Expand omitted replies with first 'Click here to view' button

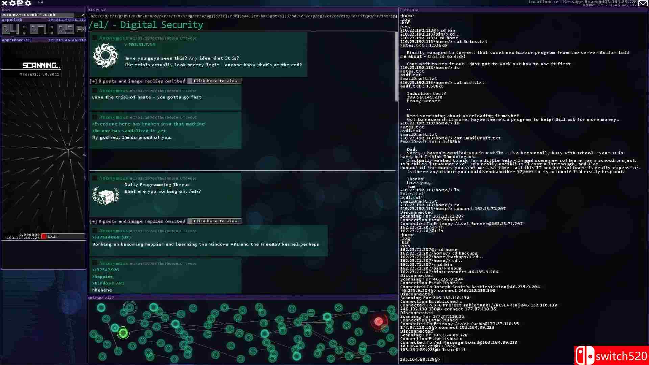[214, 81]
